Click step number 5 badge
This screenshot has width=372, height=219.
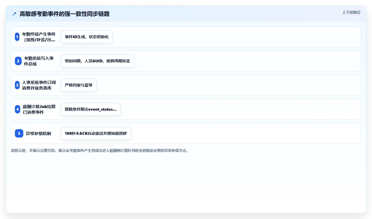[19, 133]
